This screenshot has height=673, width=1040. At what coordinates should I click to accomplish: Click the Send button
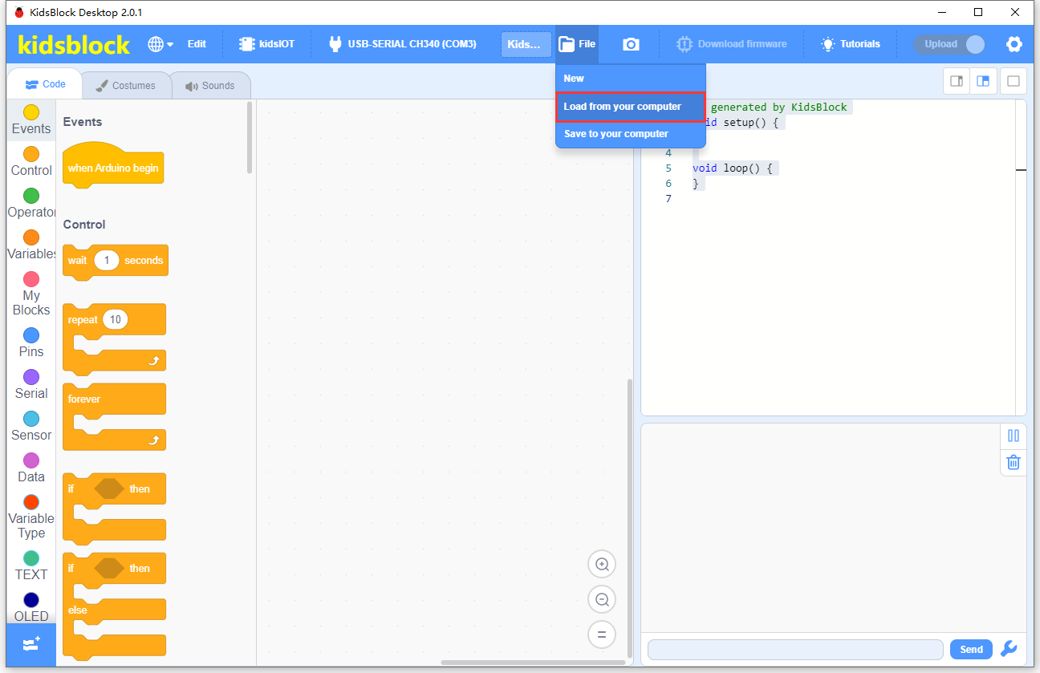pyautogui.click(x=971, y=650)
